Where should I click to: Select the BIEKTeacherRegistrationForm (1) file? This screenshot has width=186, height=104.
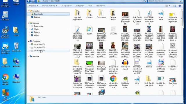89,82
